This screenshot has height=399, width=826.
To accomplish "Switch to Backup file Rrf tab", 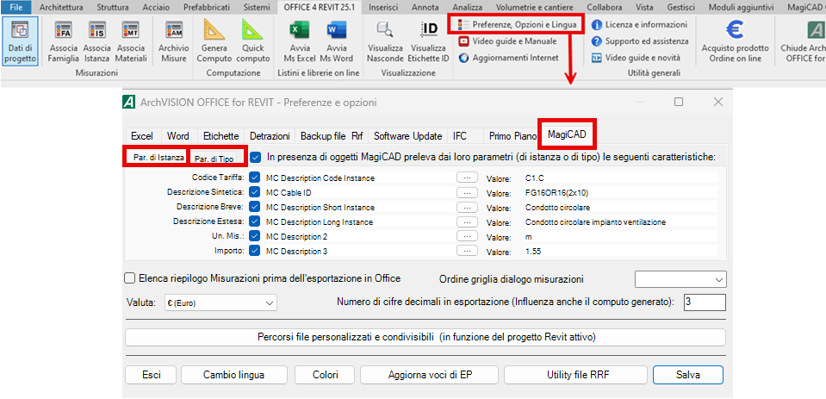I will (332, 136).
